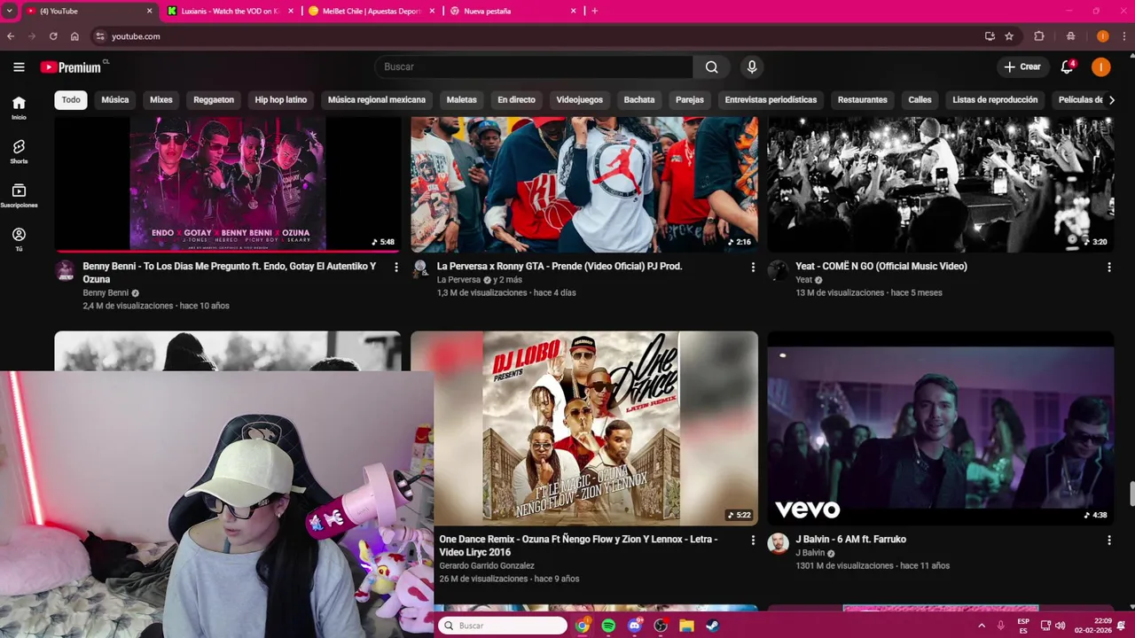The width and height of the screenshot is (1135, 638).
Task: Select the Restaurantes filter chip
Action: pyautogui.click(x=863, y=100)
